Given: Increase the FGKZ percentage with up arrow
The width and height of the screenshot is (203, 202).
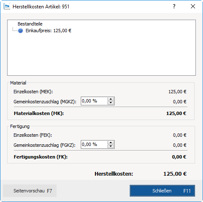Looking at the screenshot, I should coord(111,143).
